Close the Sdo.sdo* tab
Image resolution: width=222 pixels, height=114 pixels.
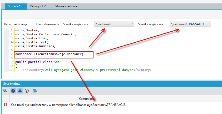point(24,7)
